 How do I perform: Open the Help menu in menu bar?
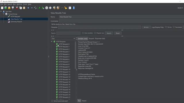(x=29, y=4)
